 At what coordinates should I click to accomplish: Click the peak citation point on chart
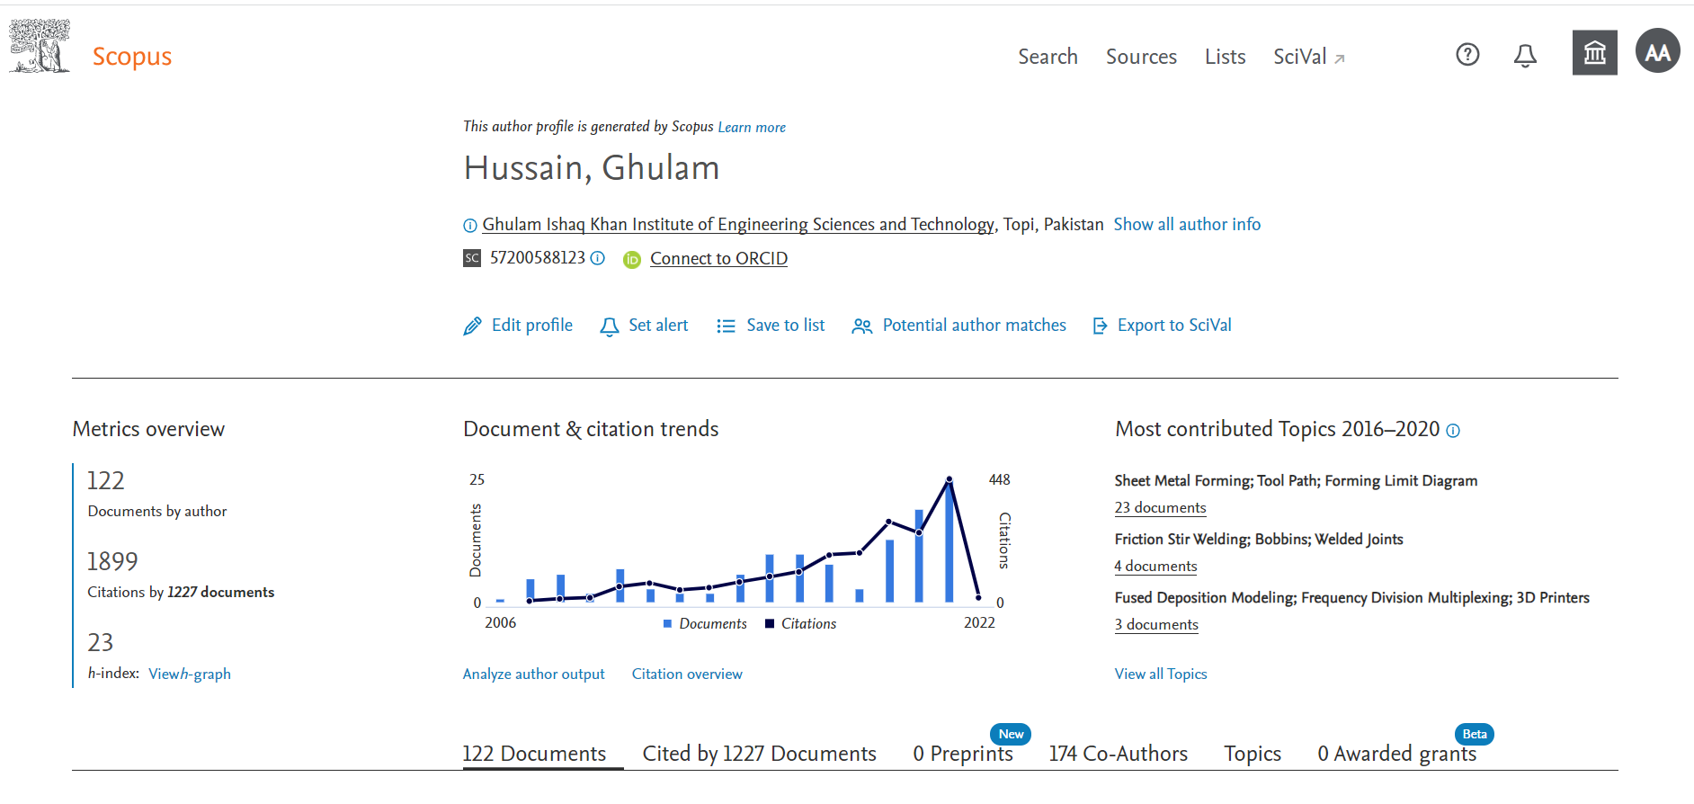(949, 479)
